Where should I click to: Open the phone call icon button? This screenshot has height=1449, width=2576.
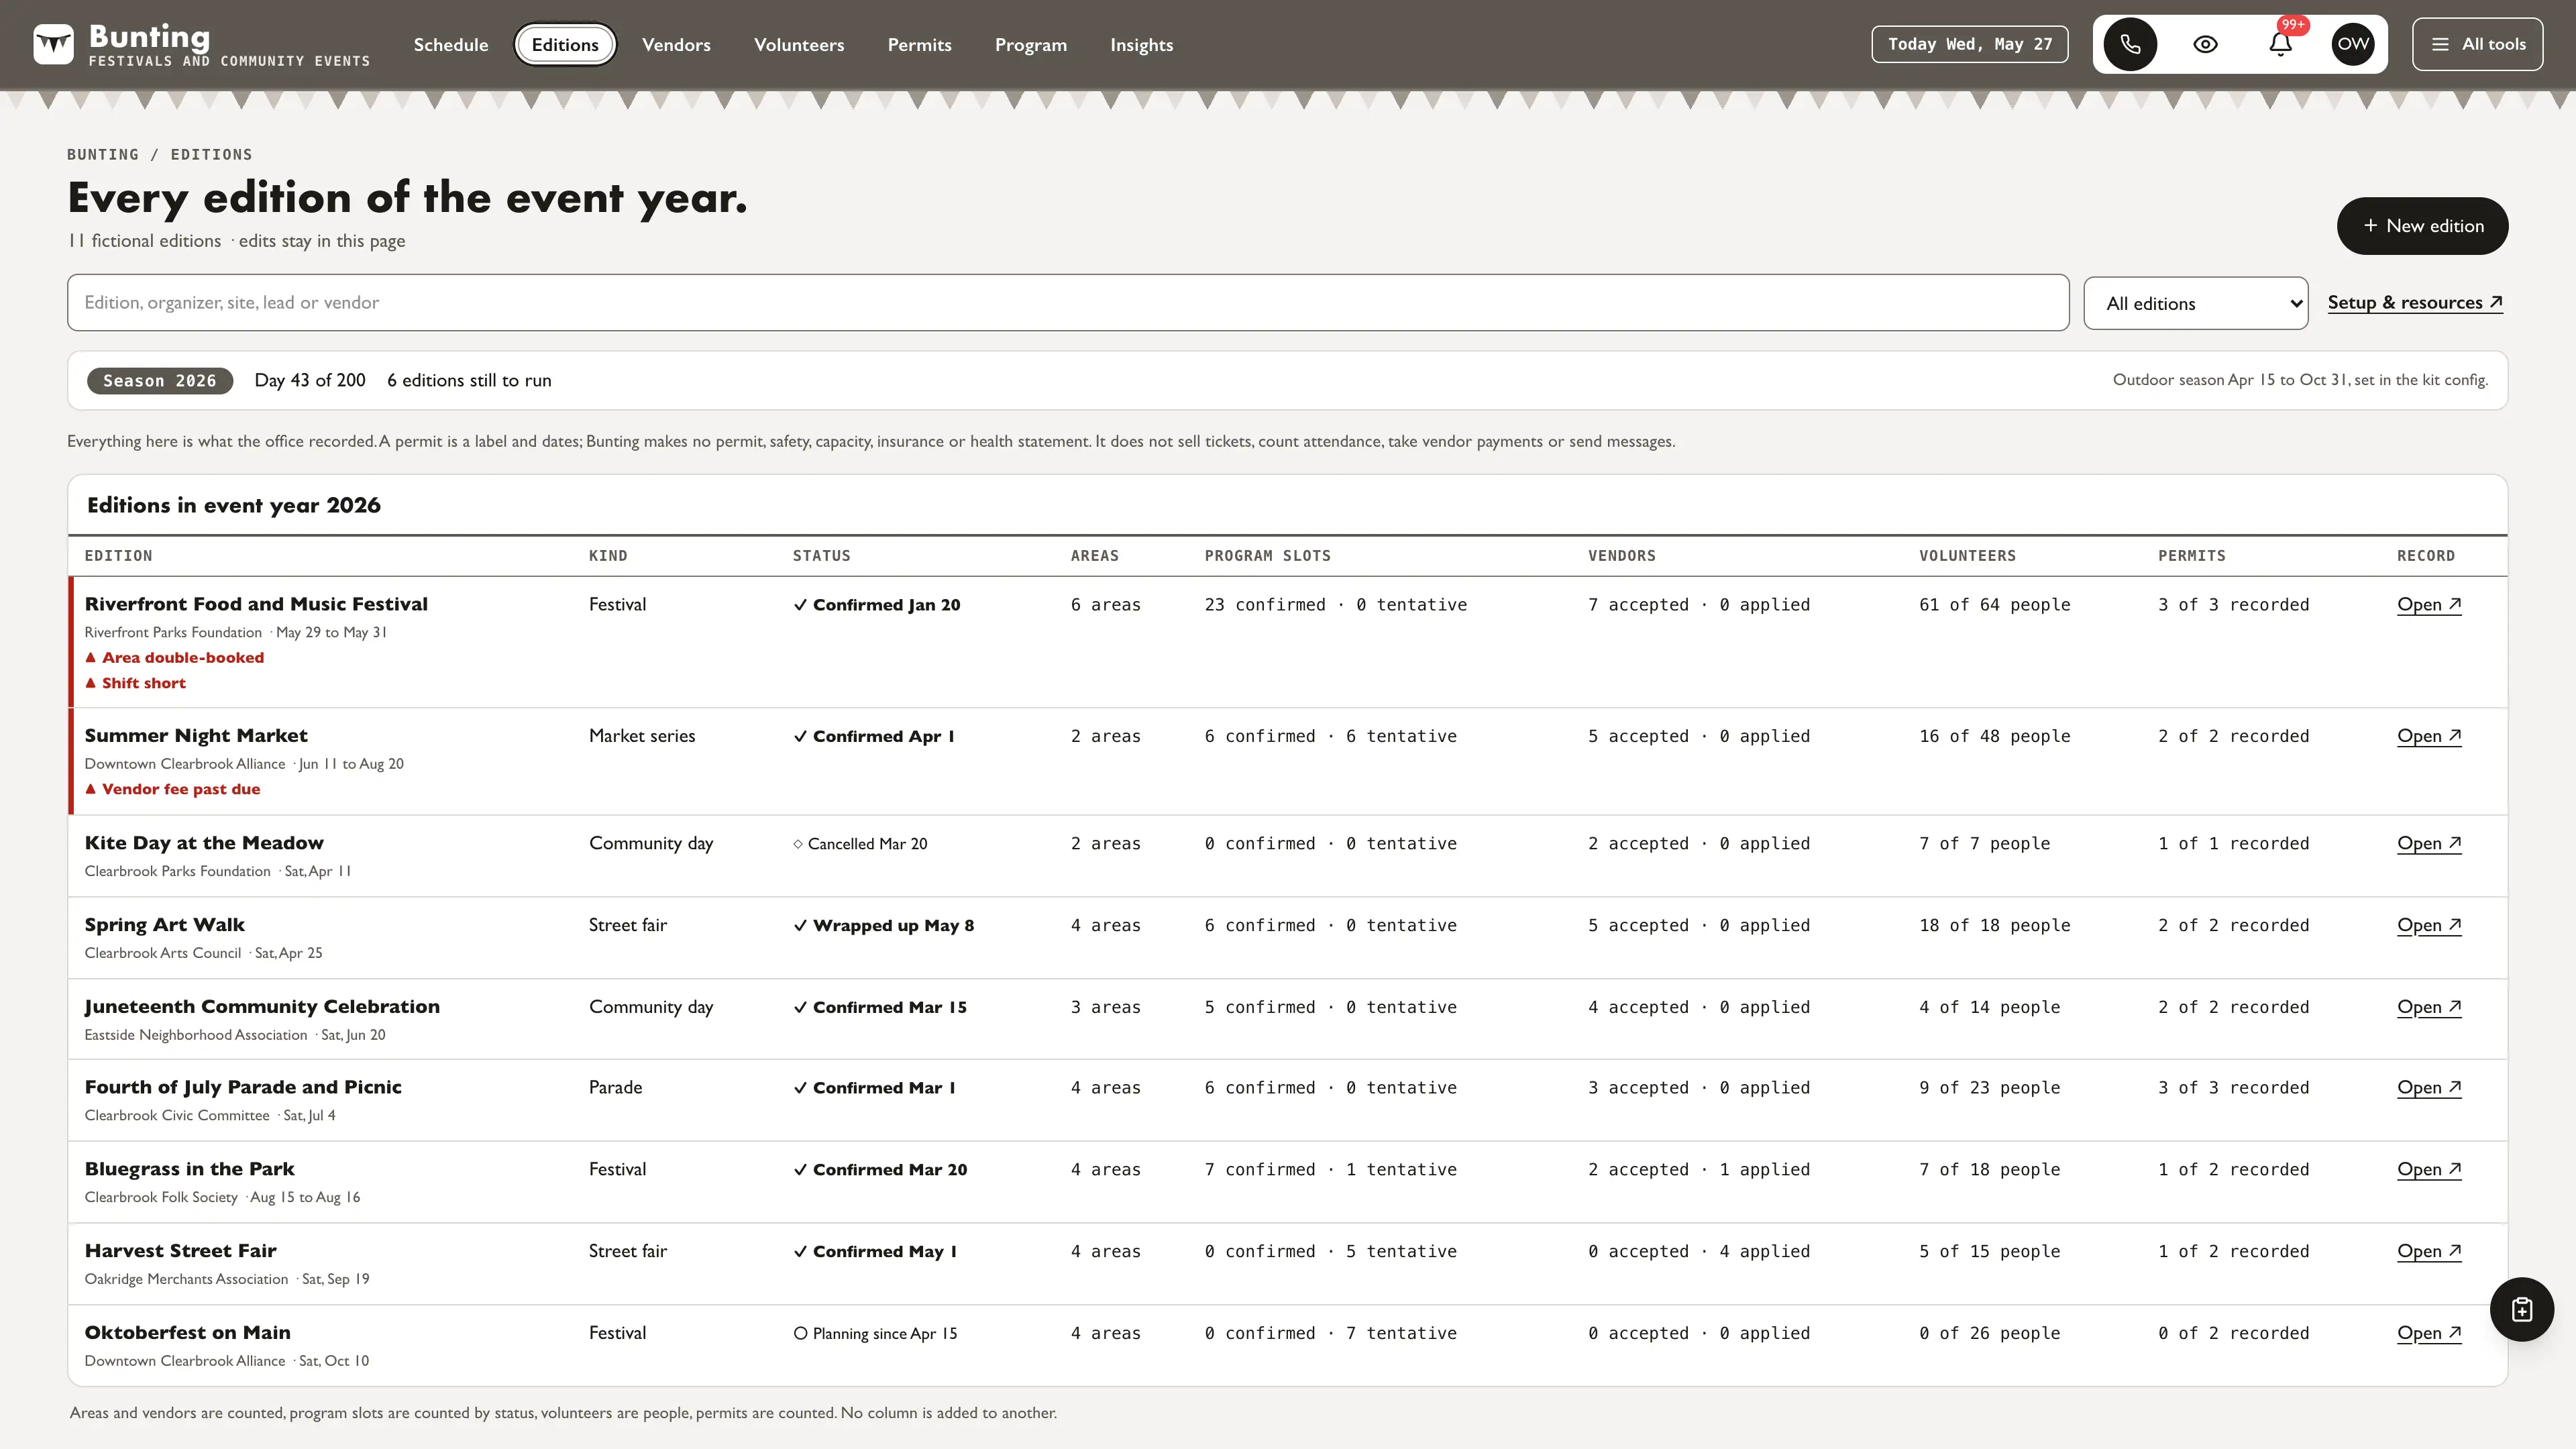pos(2130,44)
